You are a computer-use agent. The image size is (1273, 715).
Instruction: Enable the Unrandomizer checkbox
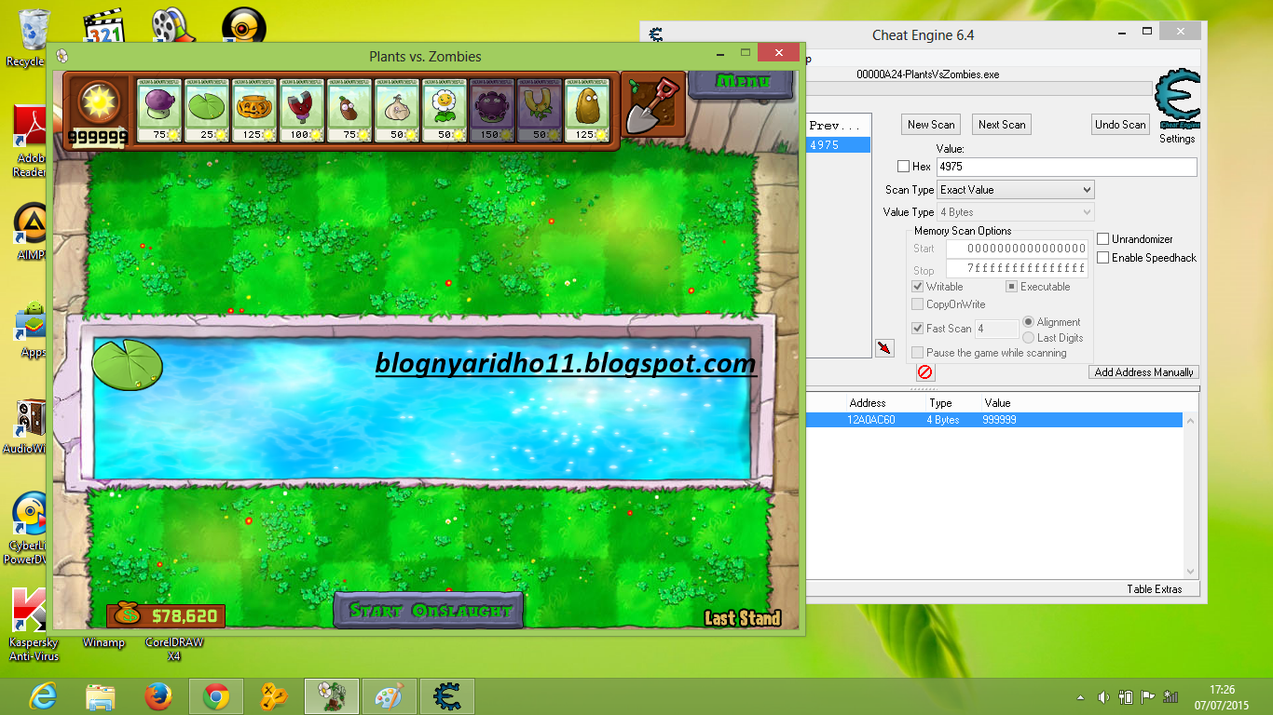pos(1103,239)
